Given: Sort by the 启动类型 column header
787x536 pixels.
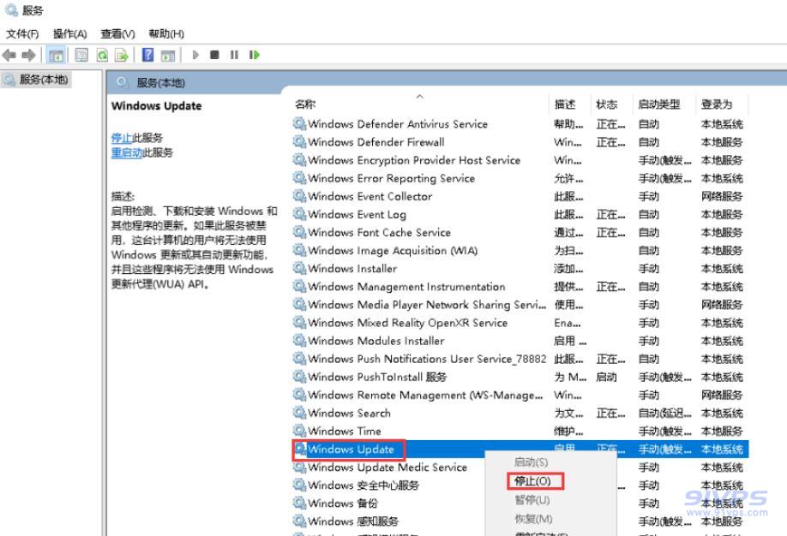Looking at the screenshot, I should pos(658,104).
